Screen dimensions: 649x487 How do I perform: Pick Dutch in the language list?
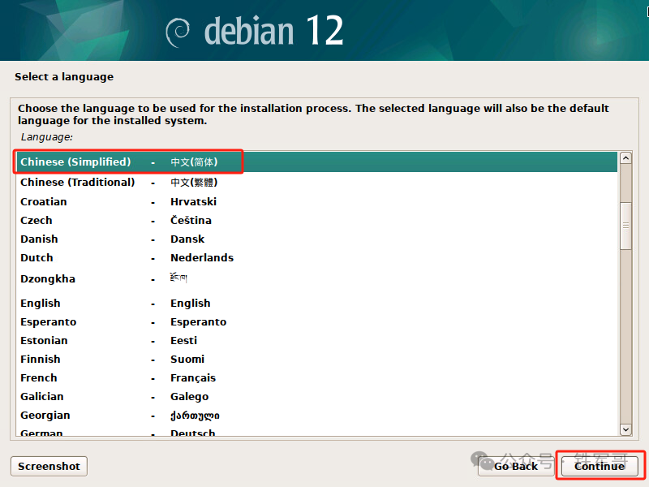coord(317,257)
